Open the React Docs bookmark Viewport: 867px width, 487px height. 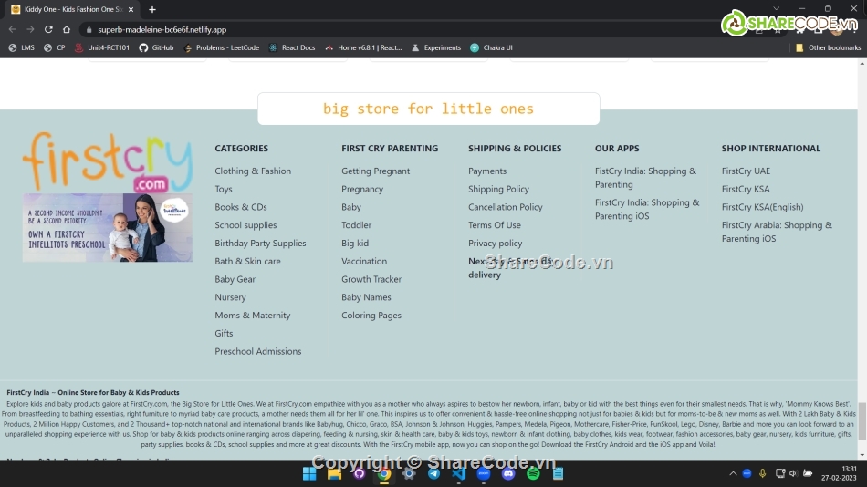pyautogui.click(x=292, y=47)
